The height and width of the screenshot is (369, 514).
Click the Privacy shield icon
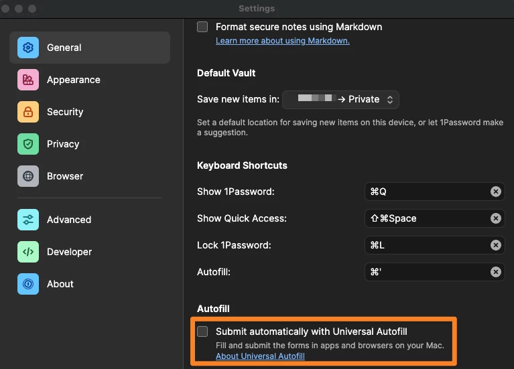click(x=28, y=144)
